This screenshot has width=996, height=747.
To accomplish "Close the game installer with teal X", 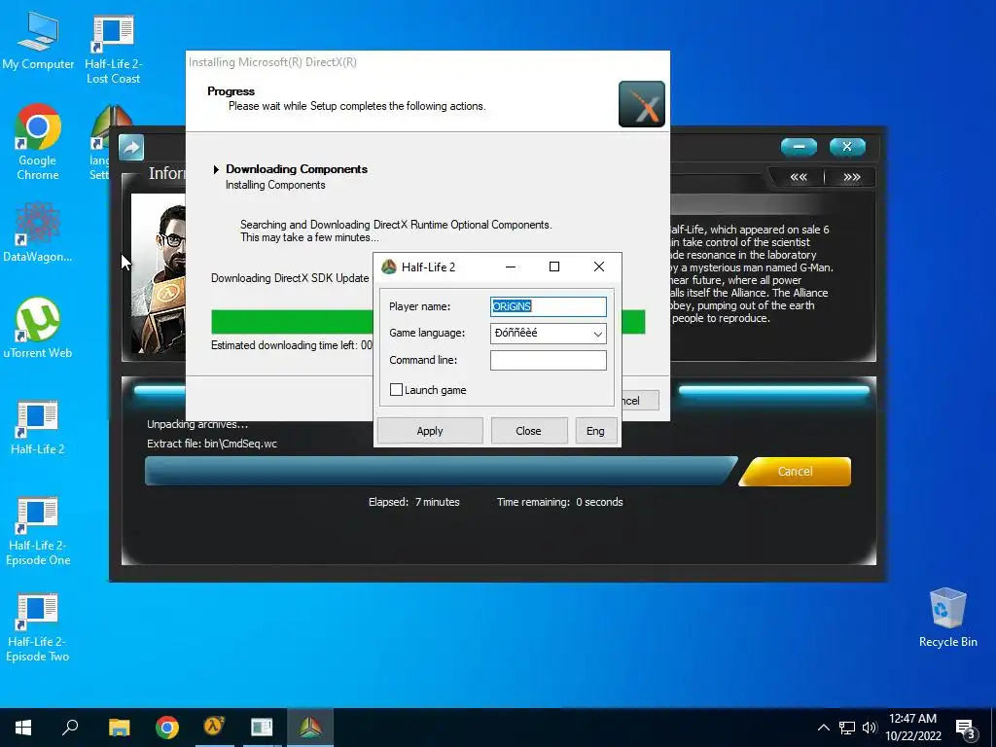I will point(847,148).
